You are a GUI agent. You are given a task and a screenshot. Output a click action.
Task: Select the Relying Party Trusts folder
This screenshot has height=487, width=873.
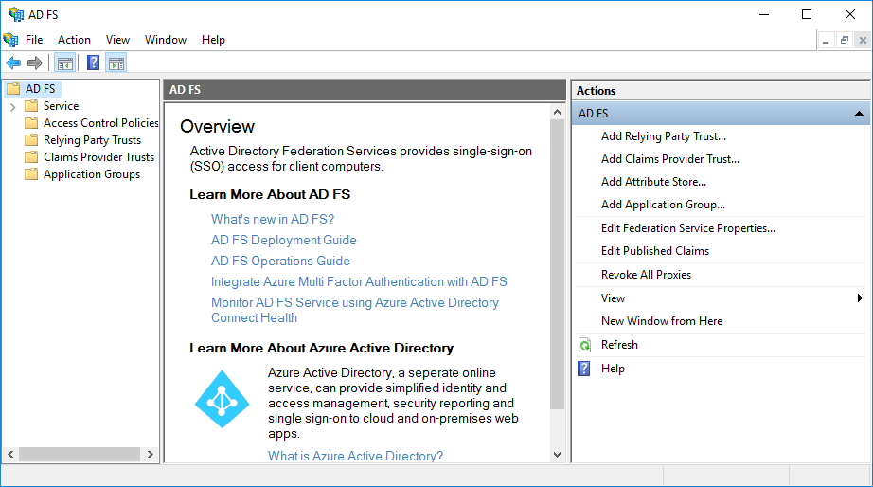click(x=92, y=140)
